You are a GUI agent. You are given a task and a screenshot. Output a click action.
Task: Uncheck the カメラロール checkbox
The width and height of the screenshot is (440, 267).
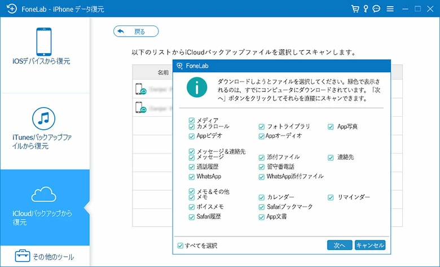192,127
